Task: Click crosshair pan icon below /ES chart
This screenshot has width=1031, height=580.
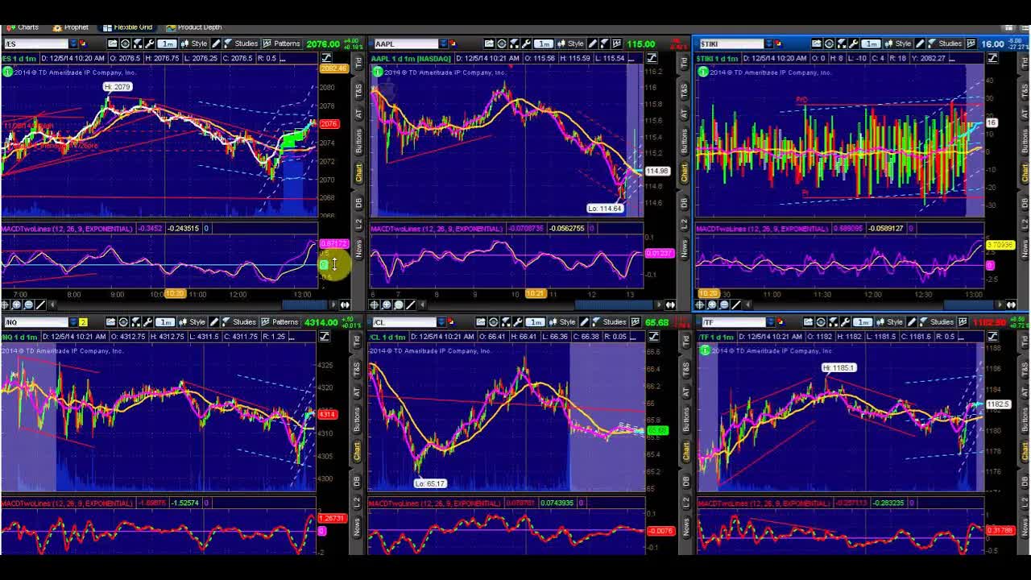Action: [x=6, y=304]
